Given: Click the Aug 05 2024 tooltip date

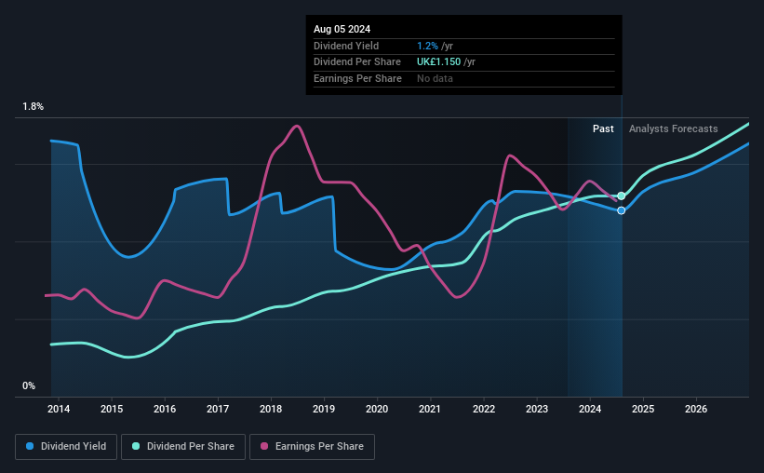Looking at the screenshot, I should [x=342, y=29].
